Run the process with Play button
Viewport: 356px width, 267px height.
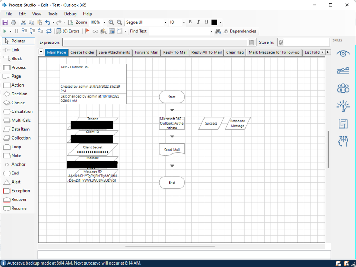pos(5,31)
